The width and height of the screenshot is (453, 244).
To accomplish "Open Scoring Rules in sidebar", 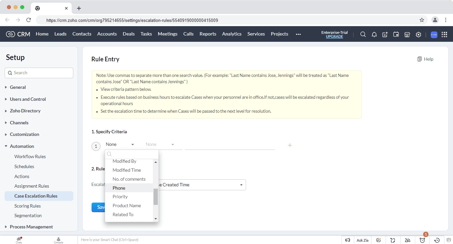I will pyautogui.click(x=28, y=206).
